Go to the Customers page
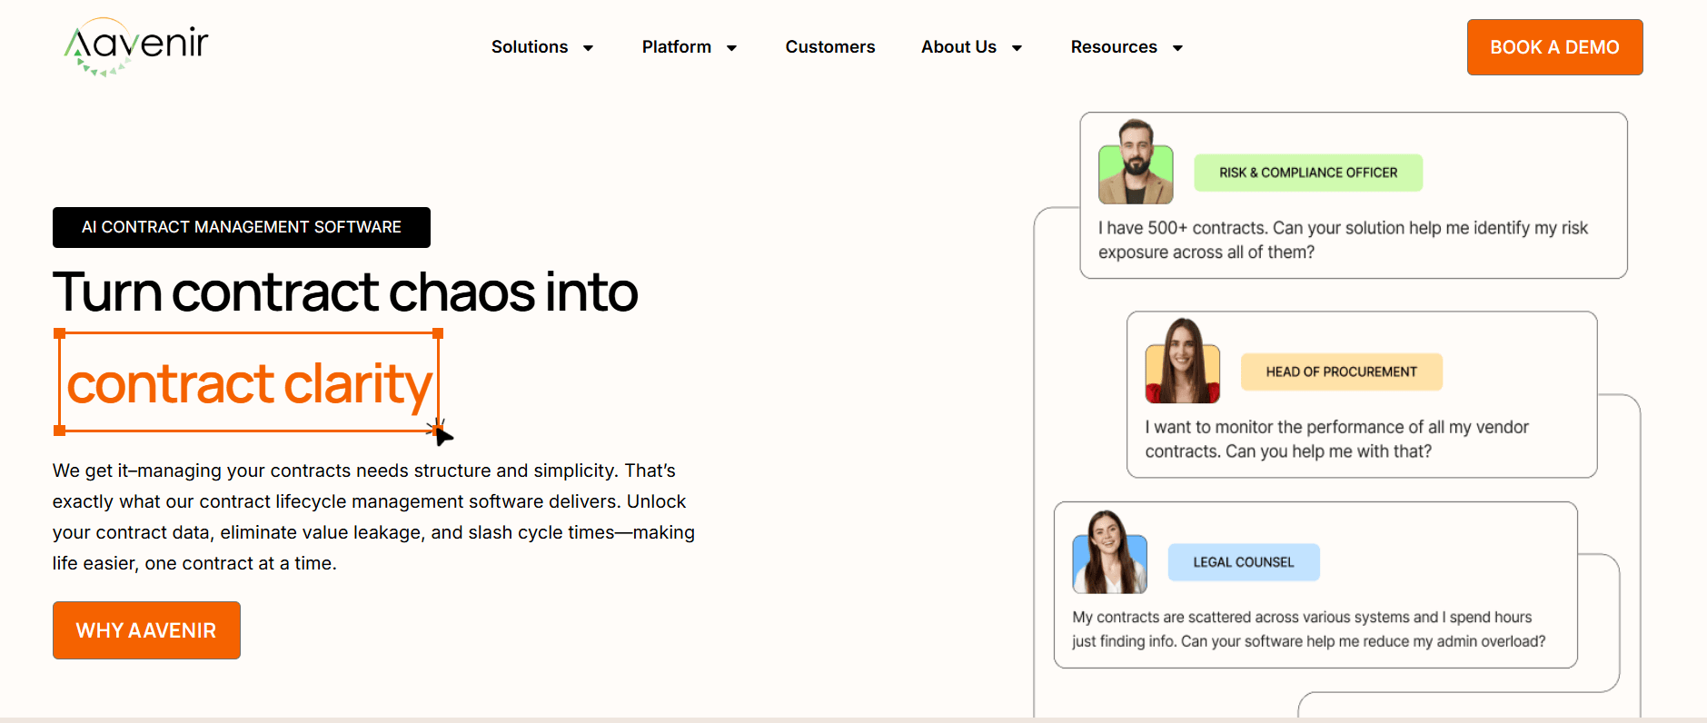 (x=829, y=47)
